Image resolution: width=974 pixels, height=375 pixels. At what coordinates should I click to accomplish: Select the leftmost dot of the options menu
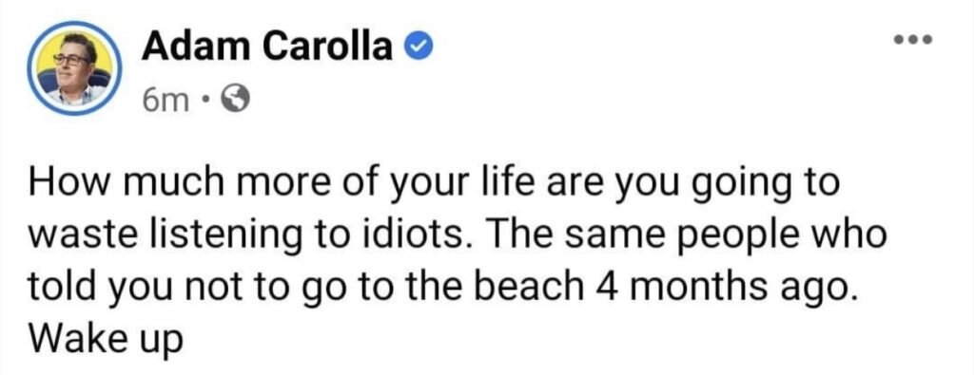pos(899,41)
